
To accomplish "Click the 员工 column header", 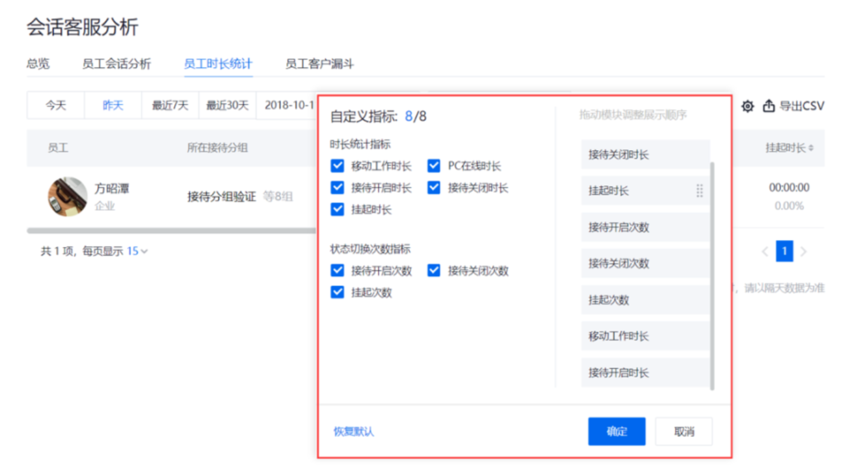I will pos(58,148).
